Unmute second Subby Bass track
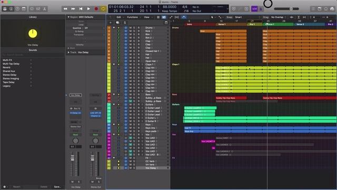 pos(131,101)
